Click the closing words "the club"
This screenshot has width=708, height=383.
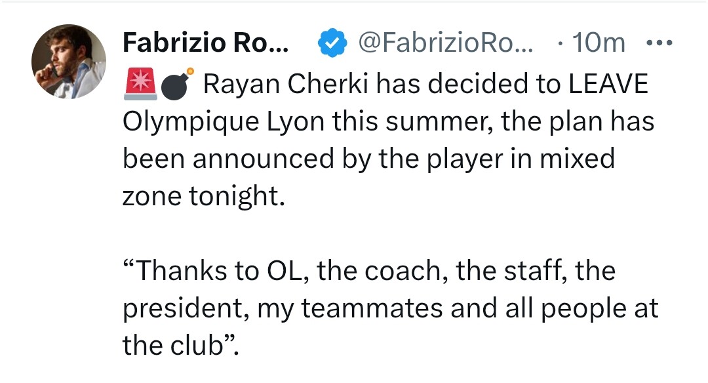click(x=172, y=346)
